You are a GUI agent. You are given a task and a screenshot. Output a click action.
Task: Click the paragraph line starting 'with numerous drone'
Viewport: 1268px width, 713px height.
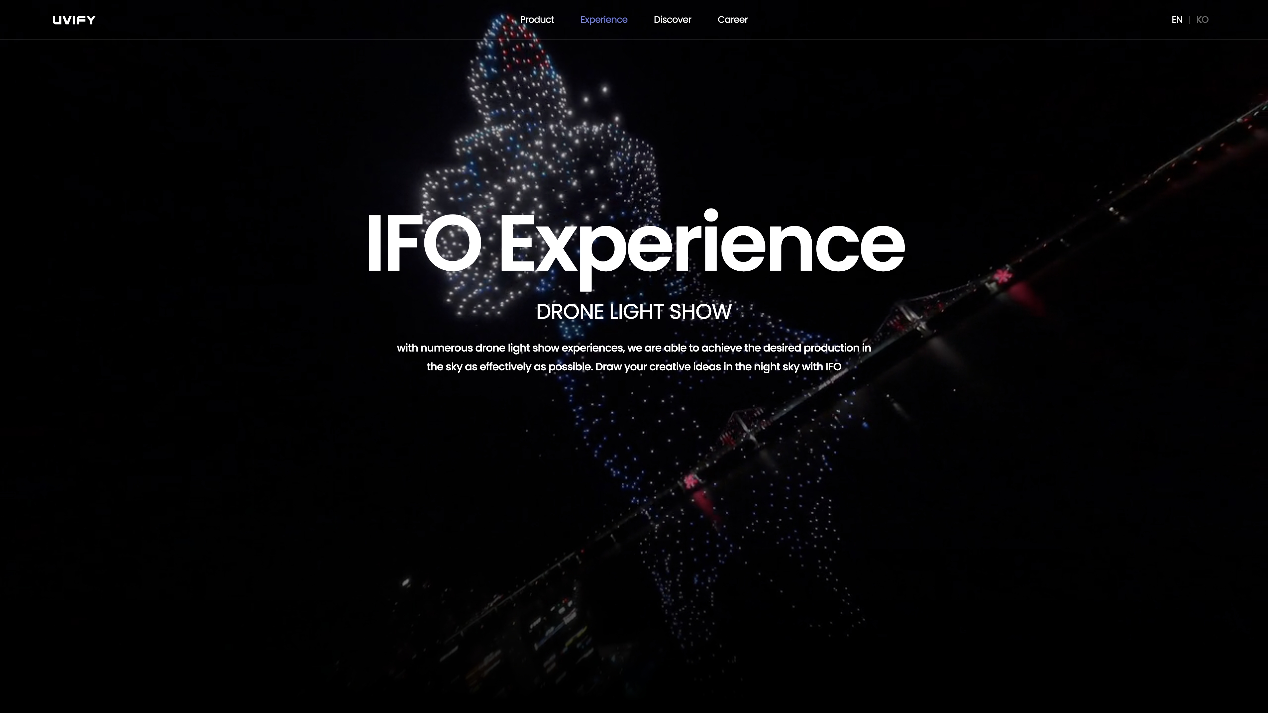[634, 348]
